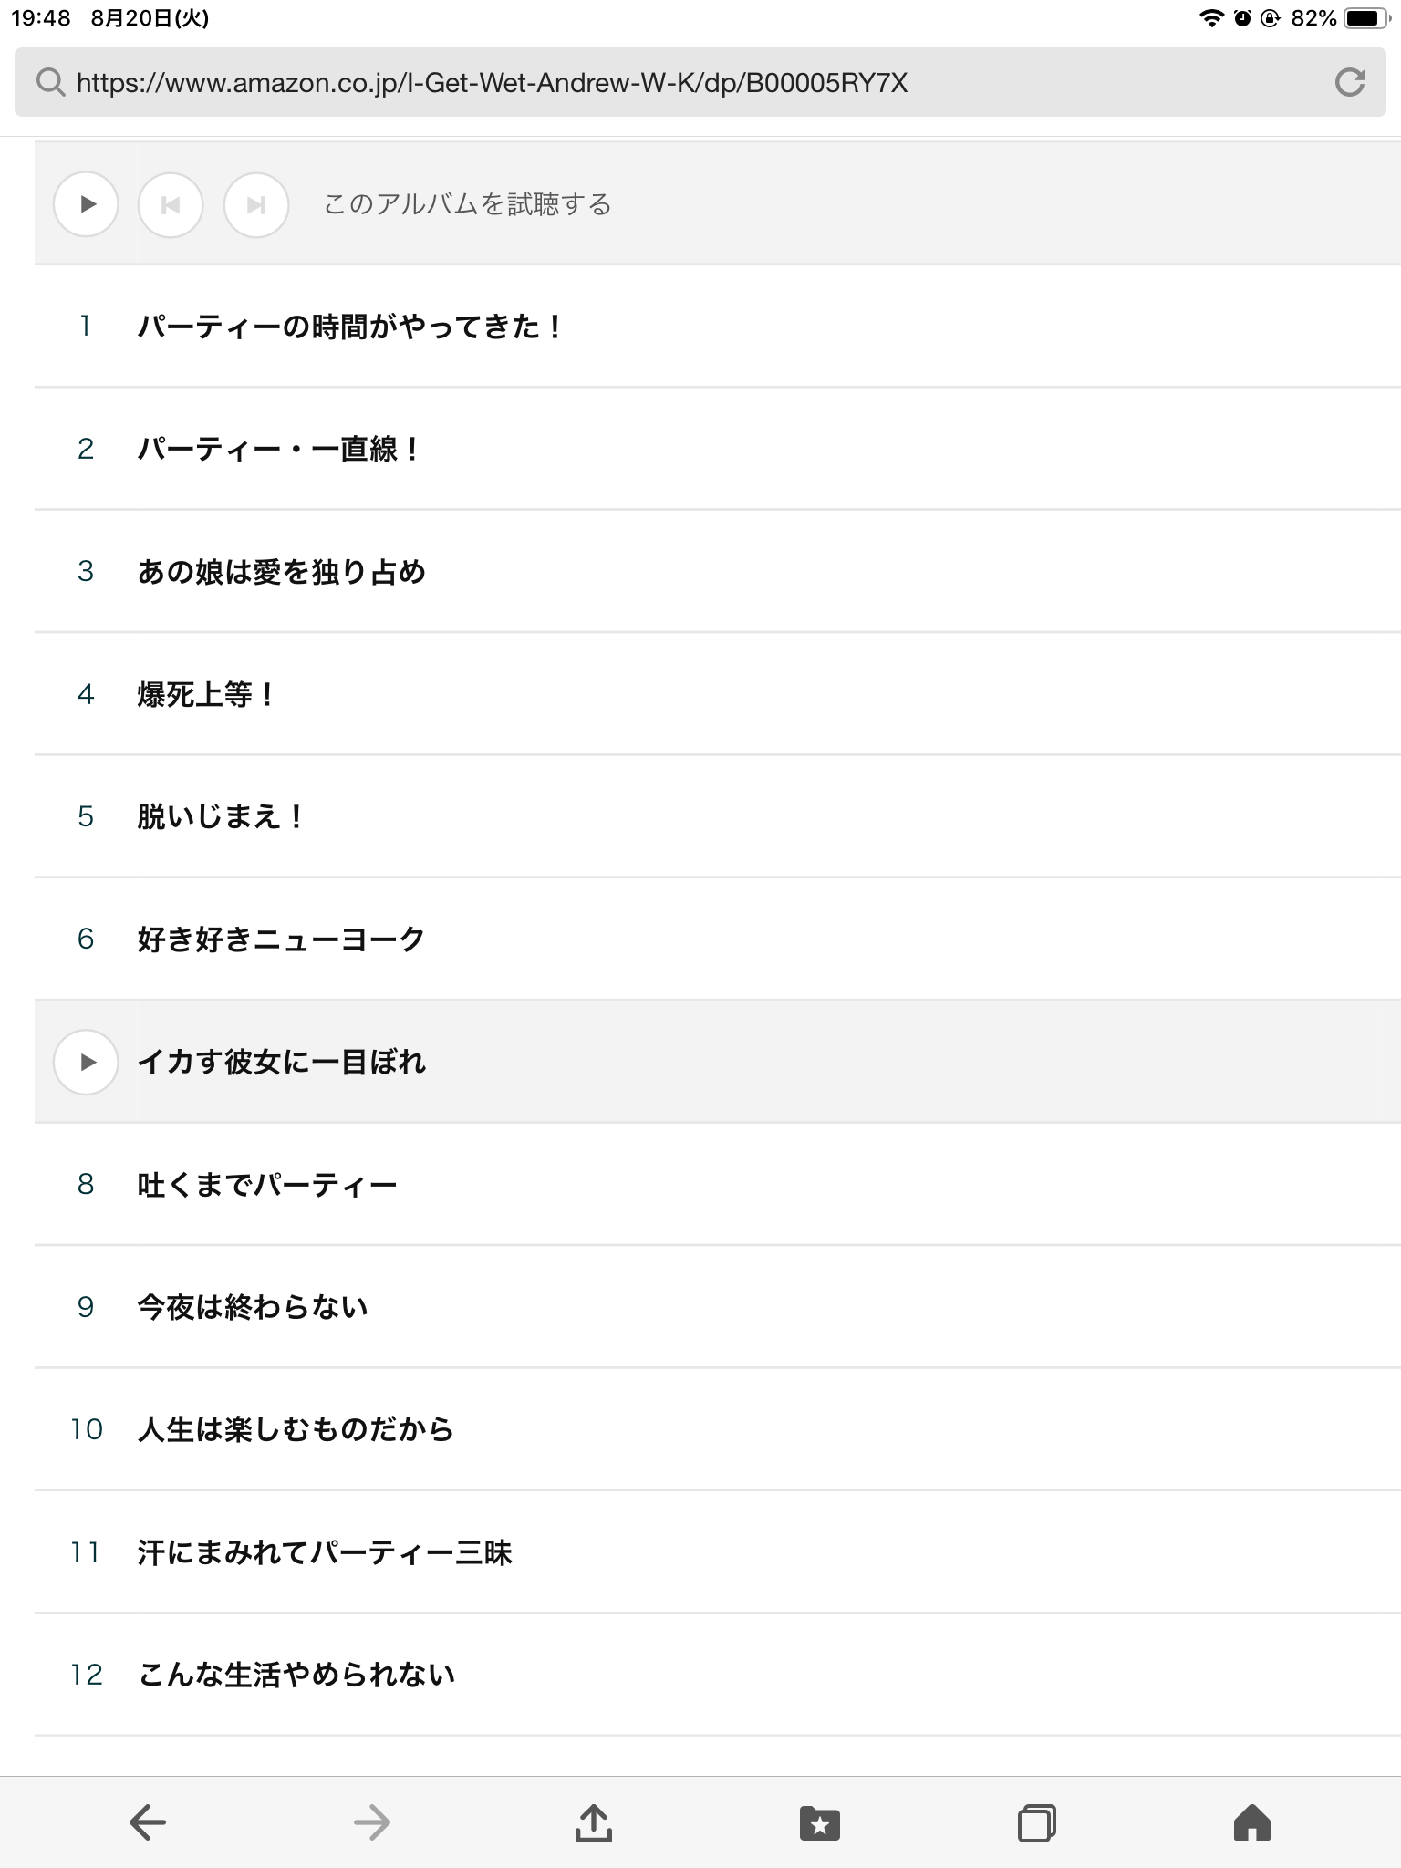Select track 6 好き好きニューヨーク
This screenshot has height=1868, width=1401.
tap(718, 939)
